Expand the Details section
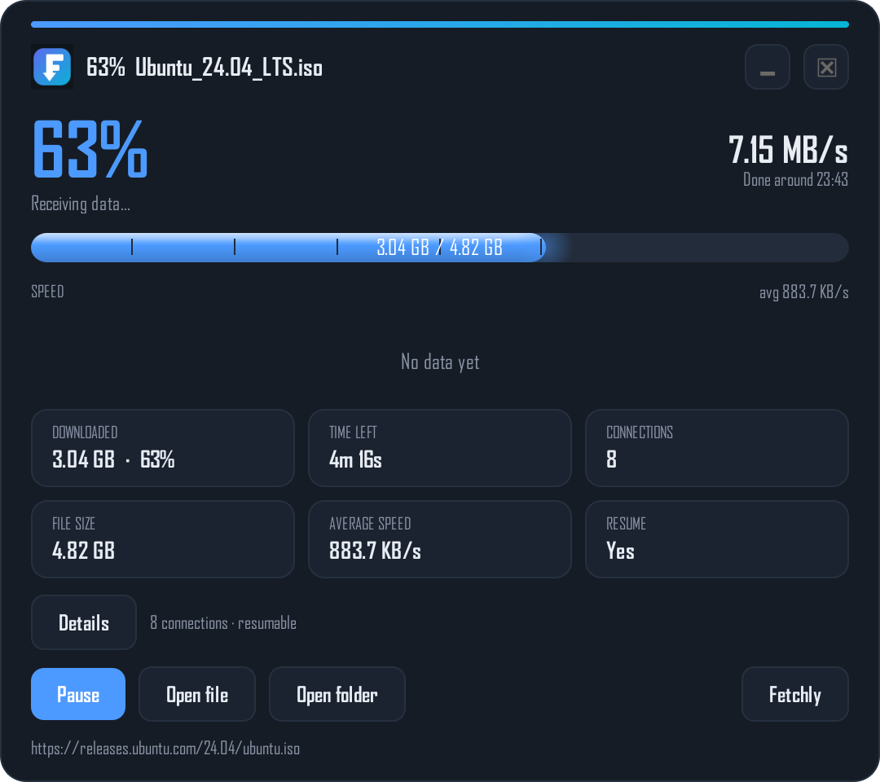This screenshot has width=880, height=782. (84, 622)
